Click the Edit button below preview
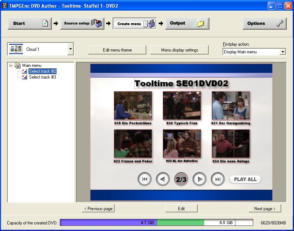This screenshot has width=294, height=231. pos(181,209)
